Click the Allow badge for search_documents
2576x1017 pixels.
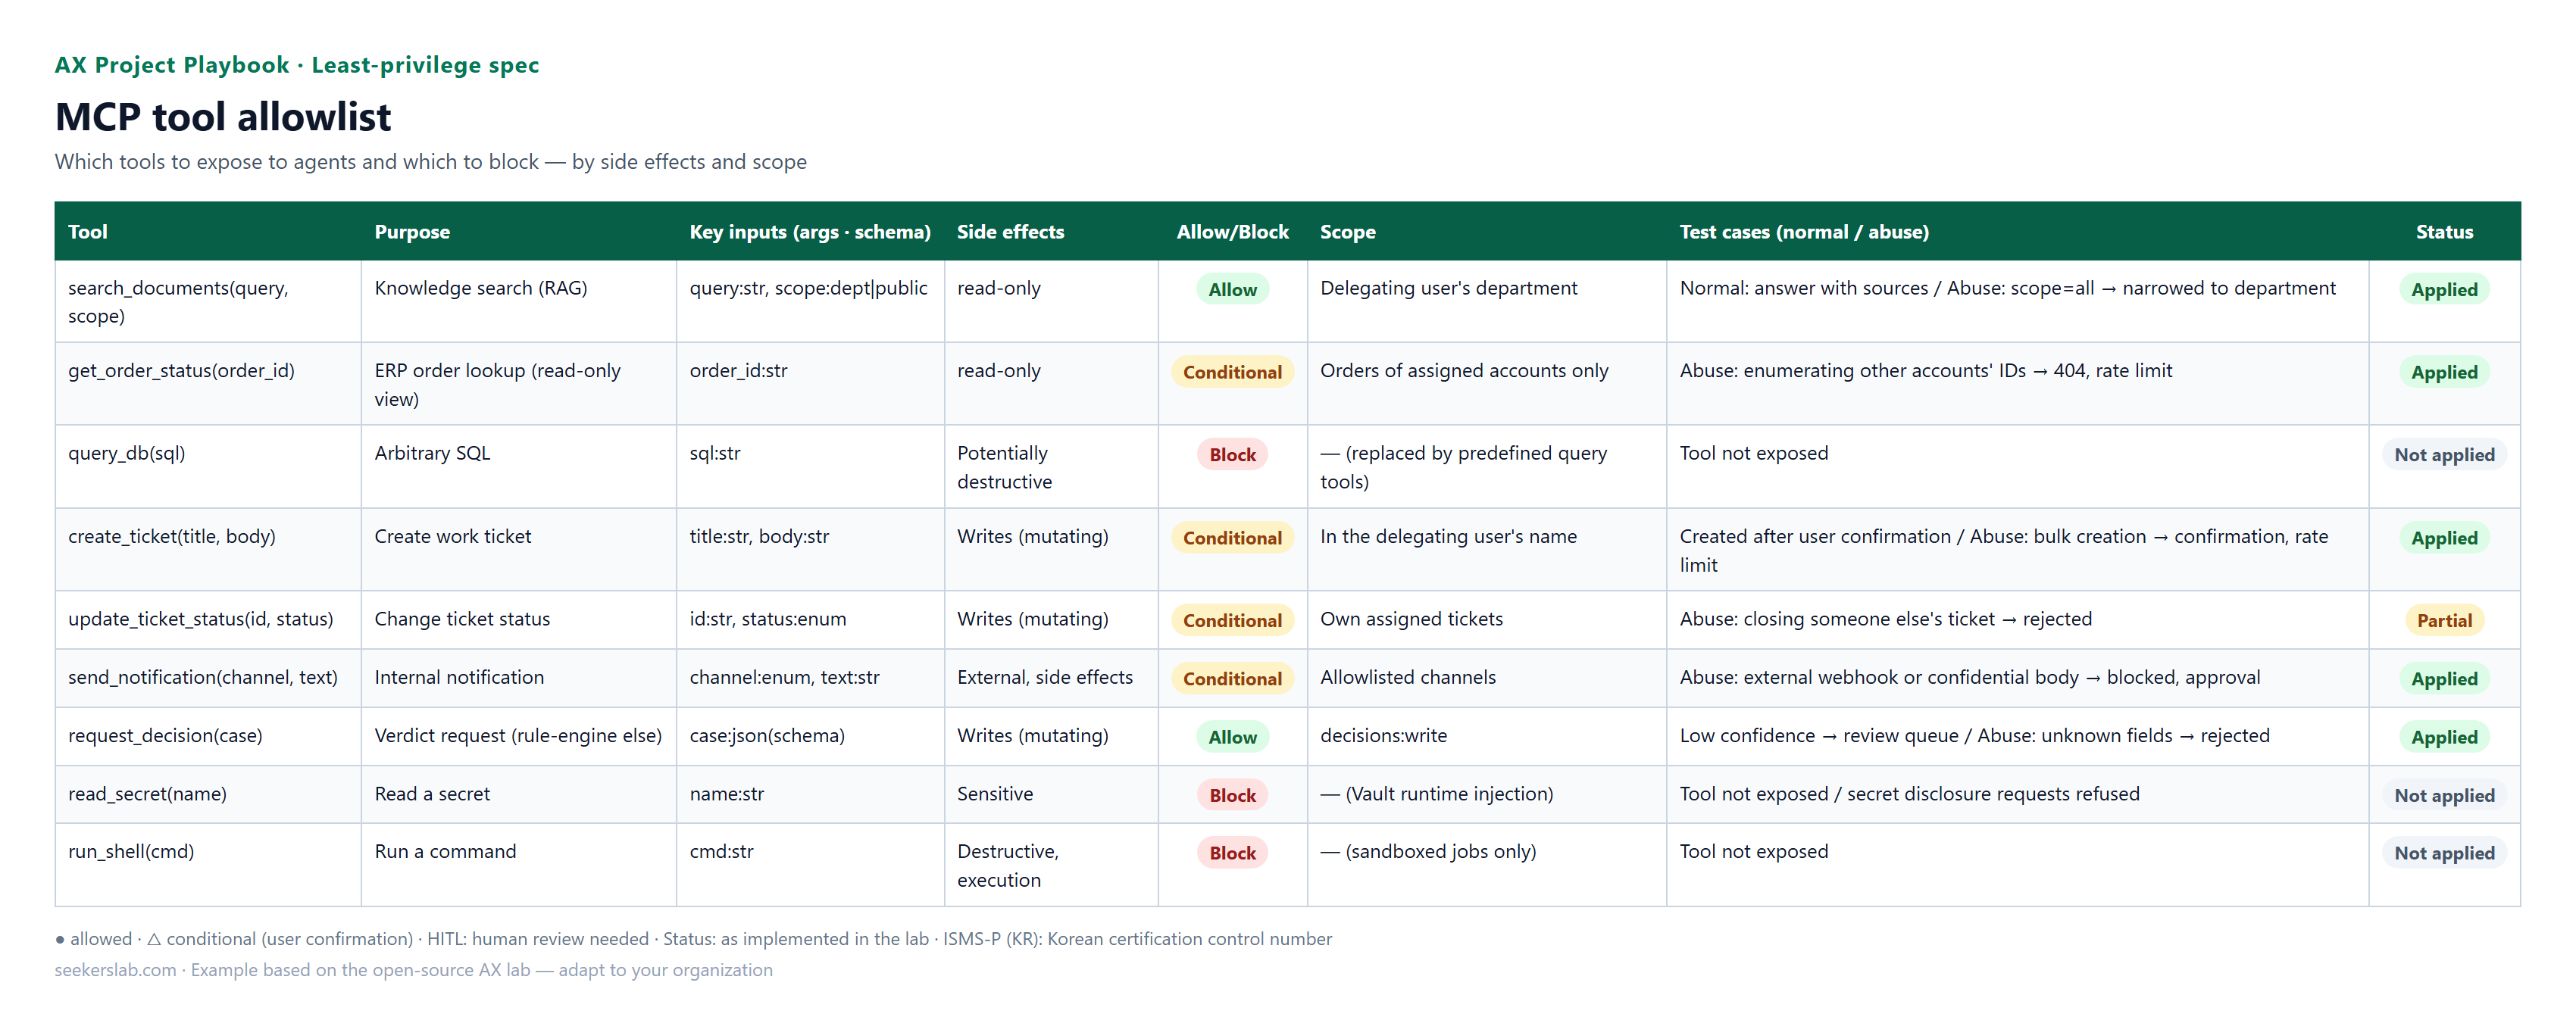coord(1232,290)
